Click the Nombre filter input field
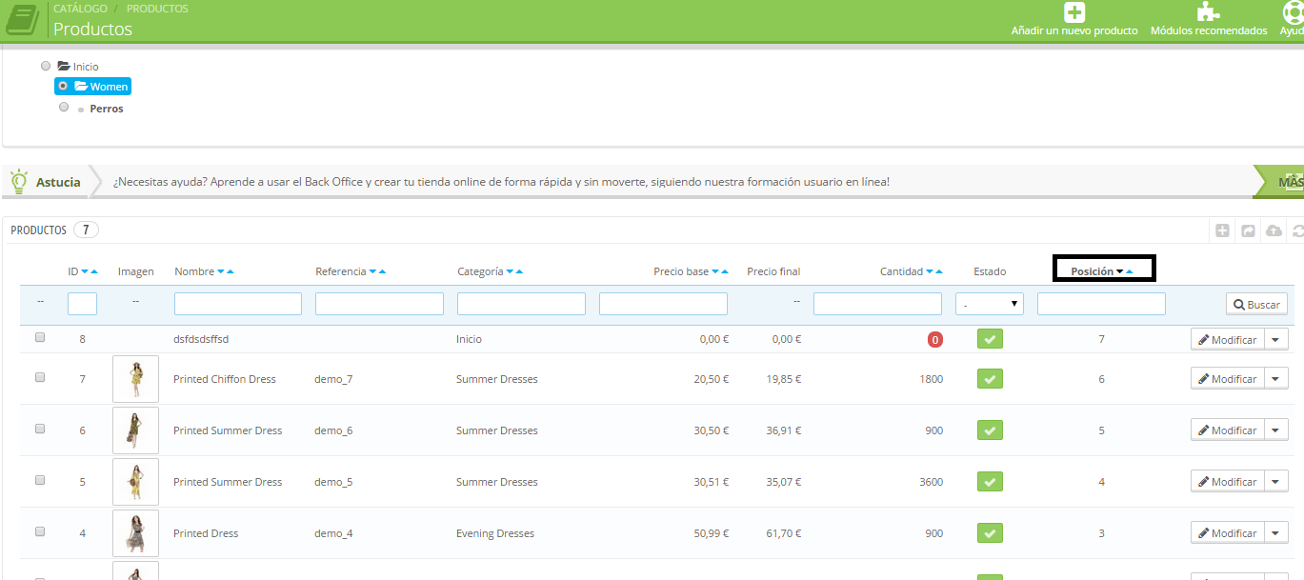The image size is (1304, 580). coord(237,304)
